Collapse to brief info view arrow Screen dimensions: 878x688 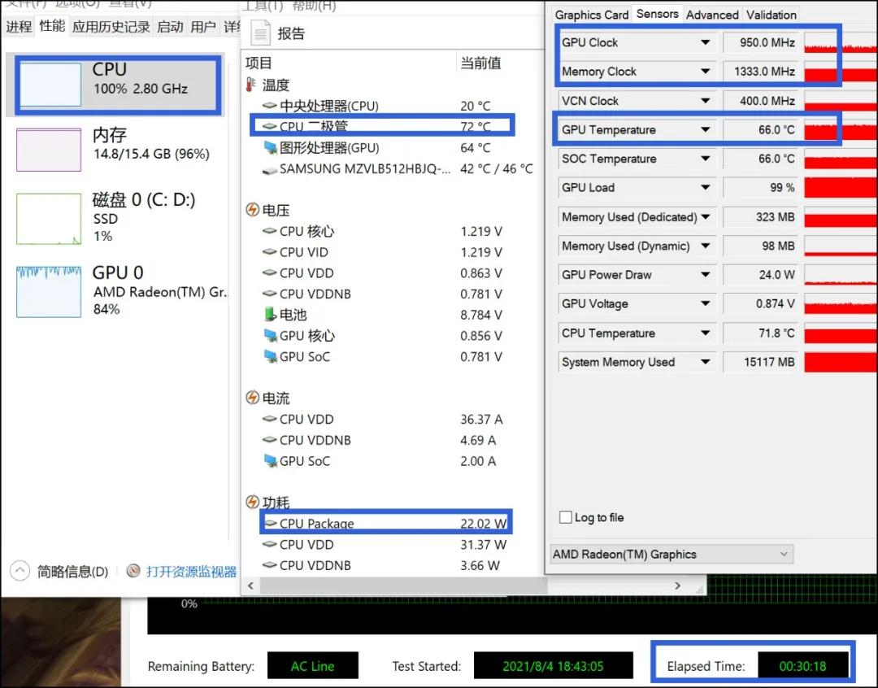click(x=20, y=572)
